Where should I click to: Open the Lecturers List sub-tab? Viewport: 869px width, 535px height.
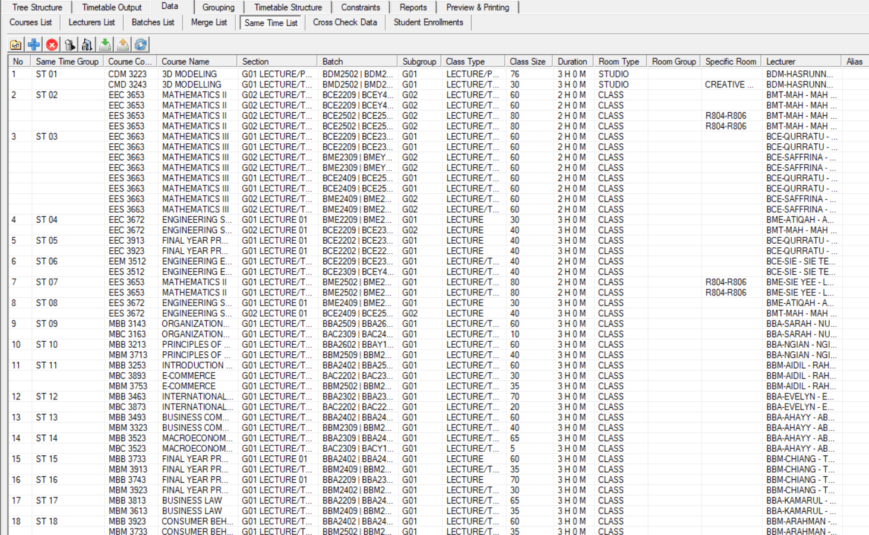[x=91, y=23]
